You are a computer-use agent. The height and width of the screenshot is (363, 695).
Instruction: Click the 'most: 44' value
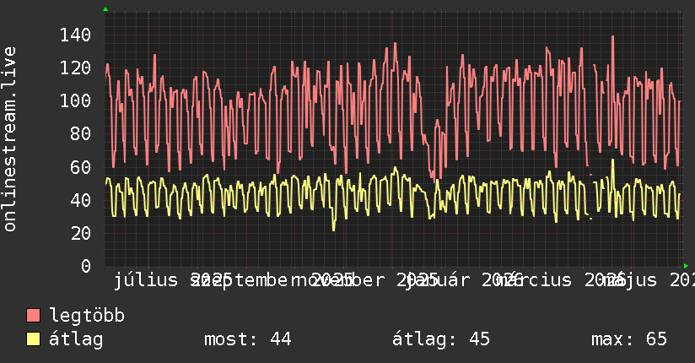click(247, 339)
